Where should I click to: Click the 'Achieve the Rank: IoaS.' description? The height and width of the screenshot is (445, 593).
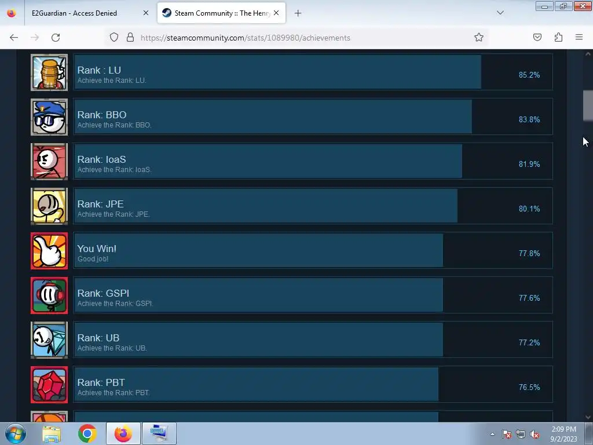114,170
